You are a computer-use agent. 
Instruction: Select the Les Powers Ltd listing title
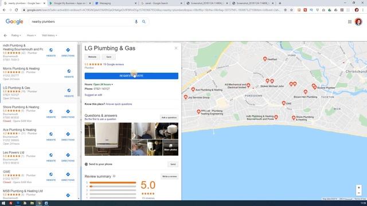(14, 153)
